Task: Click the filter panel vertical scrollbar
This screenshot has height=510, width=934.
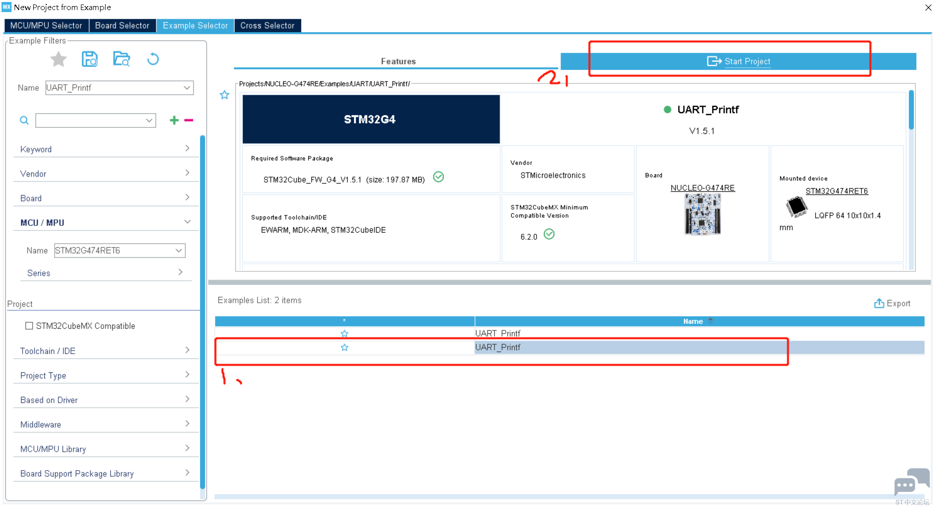Action: coord(203,312)
